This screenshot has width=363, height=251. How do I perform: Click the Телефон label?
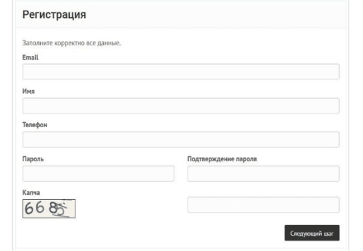[x=35, y=125]
